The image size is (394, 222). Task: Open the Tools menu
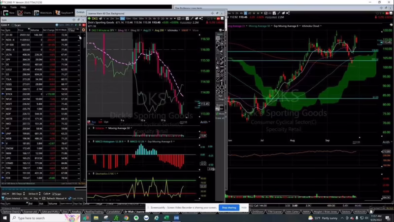(13, 7)
